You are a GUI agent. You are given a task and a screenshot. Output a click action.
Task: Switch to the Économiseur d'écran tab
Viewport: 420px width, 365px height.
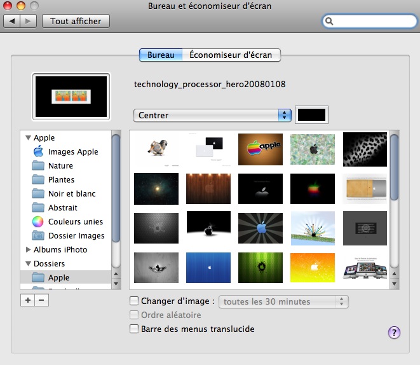click(231, 55)
